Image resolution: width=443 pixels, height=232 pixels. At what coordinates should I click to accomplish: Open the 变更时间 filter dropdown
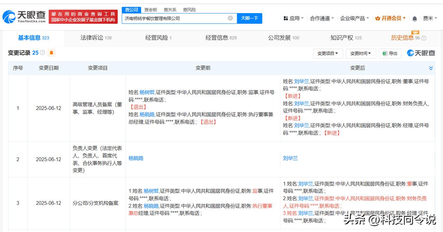360,53
